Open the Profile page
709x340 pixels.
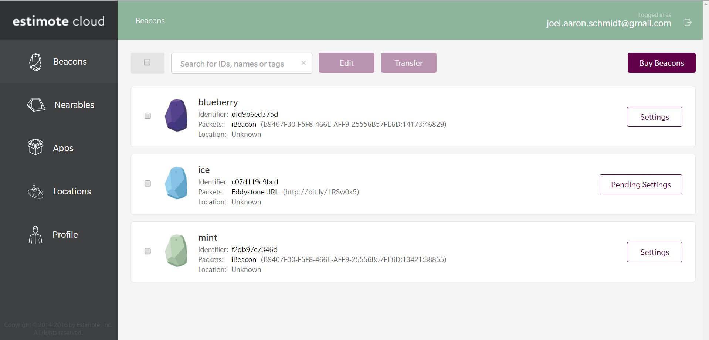[x=65, y=235]
